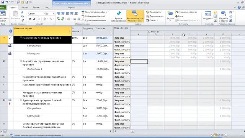Open the eraser Clear dropdown

point(231,16)
